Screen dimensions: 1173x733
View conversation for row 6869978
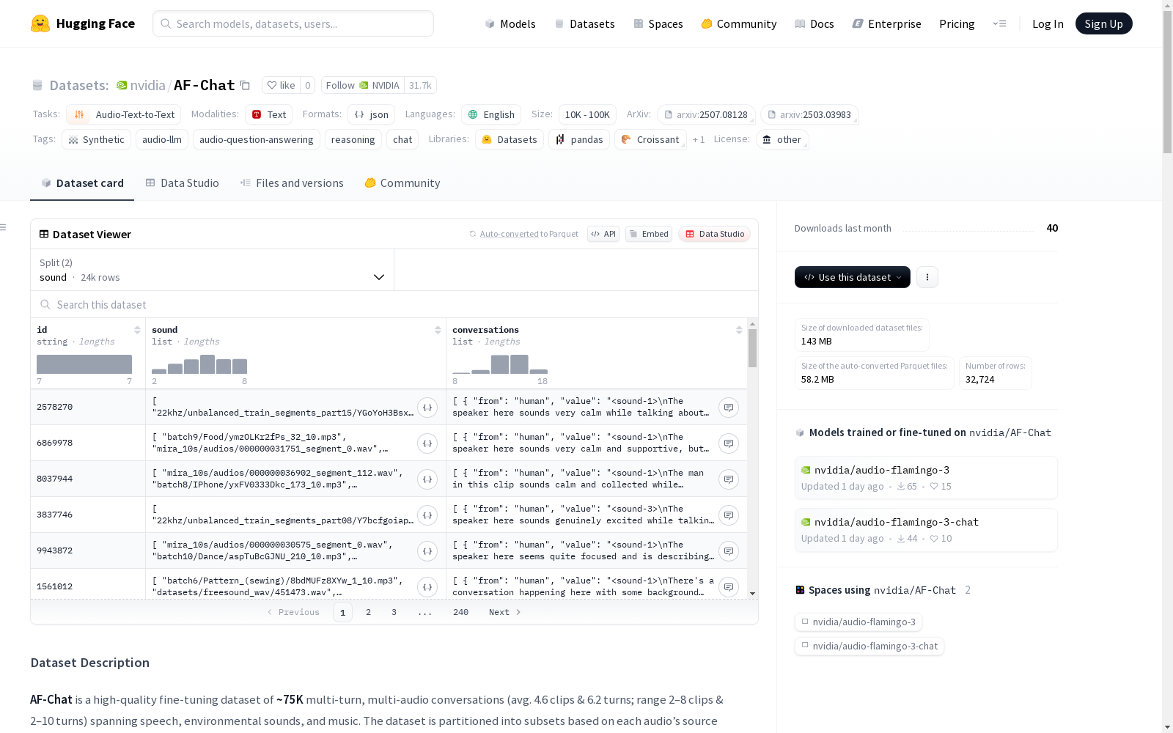729,443
